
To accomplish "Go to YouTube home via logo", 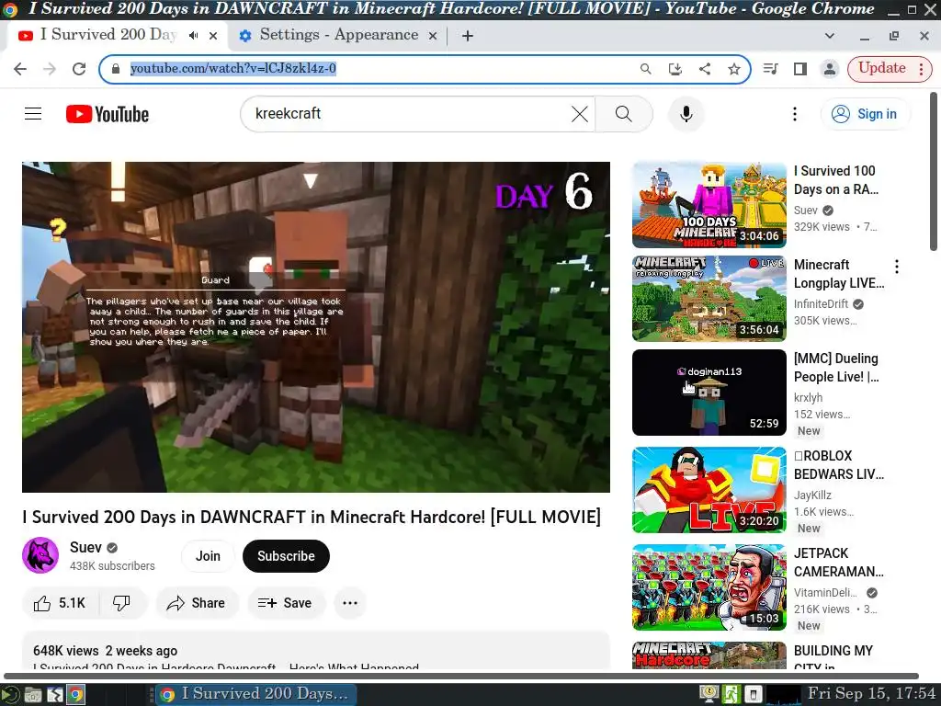I will 108,114.
